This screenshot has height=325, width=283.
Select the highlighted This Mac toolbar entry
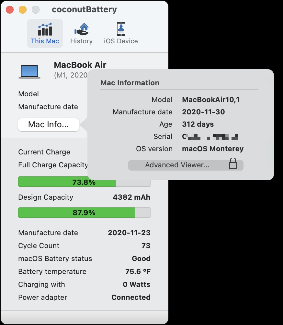point(45,33)
